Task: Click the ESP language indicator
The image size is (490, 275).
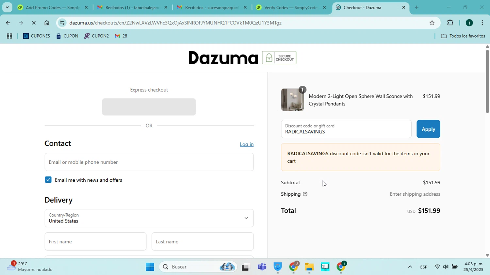Action: pyautogui.click(x=424, y=267)
